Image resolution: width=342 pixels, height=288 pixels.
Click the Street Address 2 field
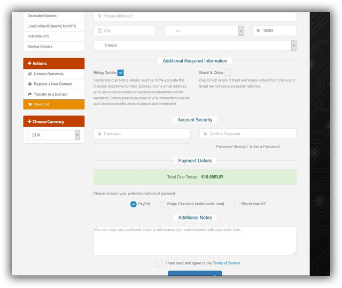pyautogui.click(x=195, y=17)
